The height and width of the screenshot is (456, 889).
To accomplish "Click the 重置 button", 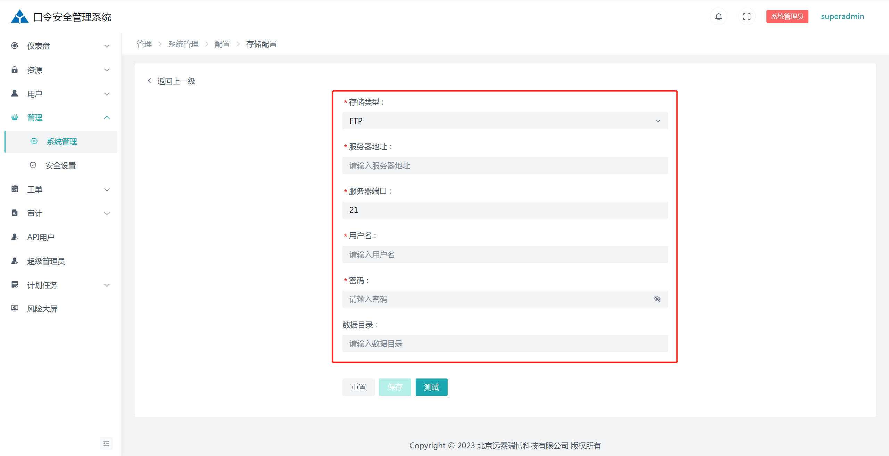I will [358, 387].
